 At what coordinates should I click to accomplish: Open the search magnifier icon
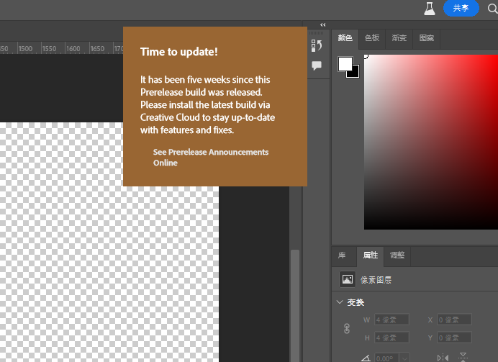(x=493, y=8)
